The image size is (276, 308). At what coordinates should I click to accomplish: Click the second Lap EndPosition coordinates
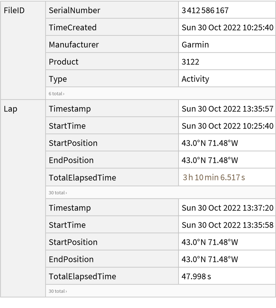(x=209, y=259)
